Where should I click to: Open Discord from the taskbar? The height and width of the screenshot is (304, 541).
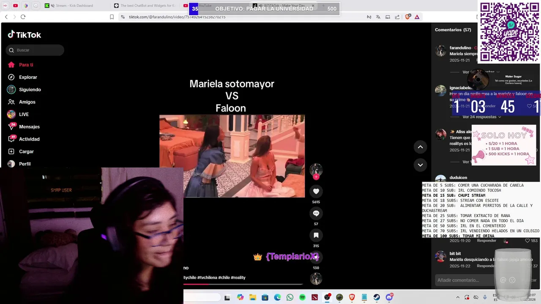pyautogui.click(x=389, y=298)
